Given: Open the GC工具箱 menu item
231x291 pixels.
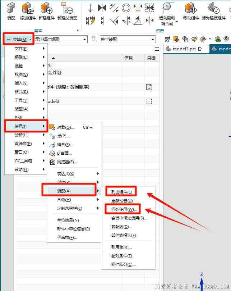Looking at the screenshot, I should (x=26, y=161).
